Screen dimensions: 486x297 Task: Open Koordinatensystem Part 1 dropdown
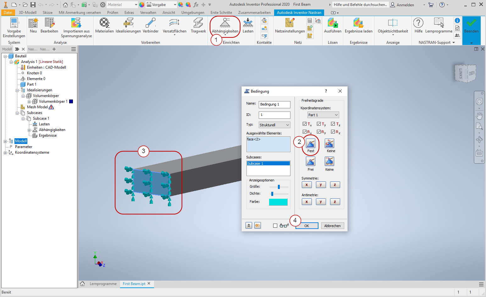pos(323,115)
